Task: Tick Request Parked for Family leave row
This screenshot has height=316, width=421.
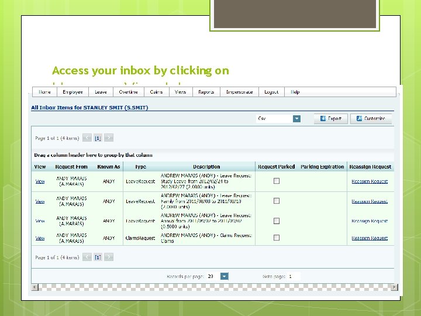Action: (277, 201)
